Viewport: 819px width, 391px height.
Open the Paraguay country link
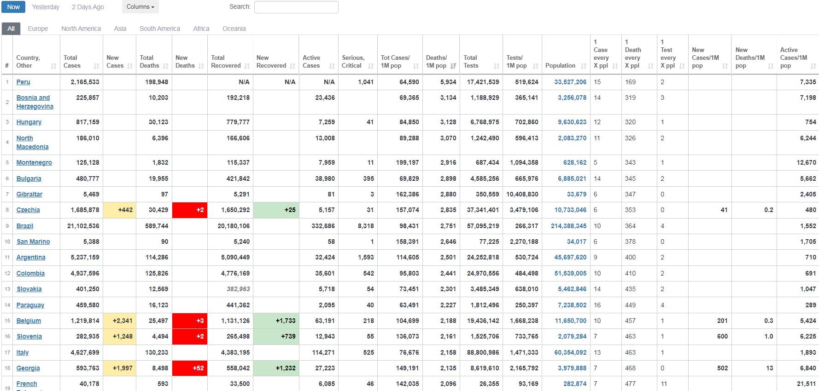click(30, 305)
